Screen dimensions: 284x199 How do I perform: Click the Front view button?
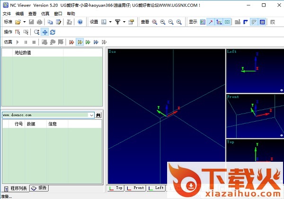pos(136,188)
